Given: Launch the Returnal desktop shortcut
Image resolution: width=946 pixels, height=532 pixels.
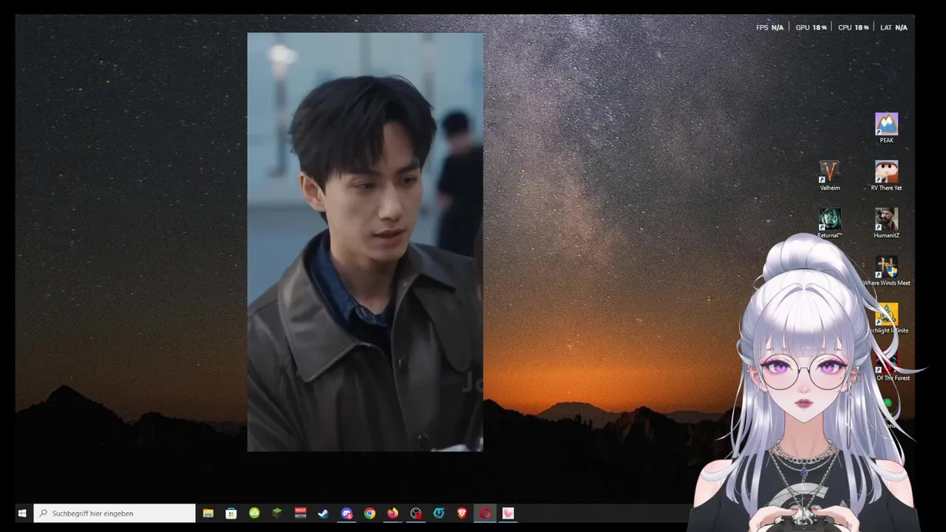Looking at the screenshot, I should [x=830, y=223].
